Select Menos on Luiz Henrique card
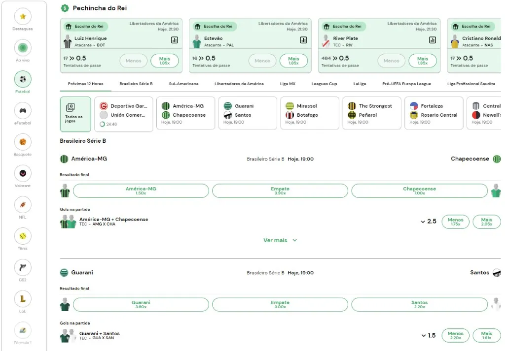The image size is (505, 351). tap(133, 61)
